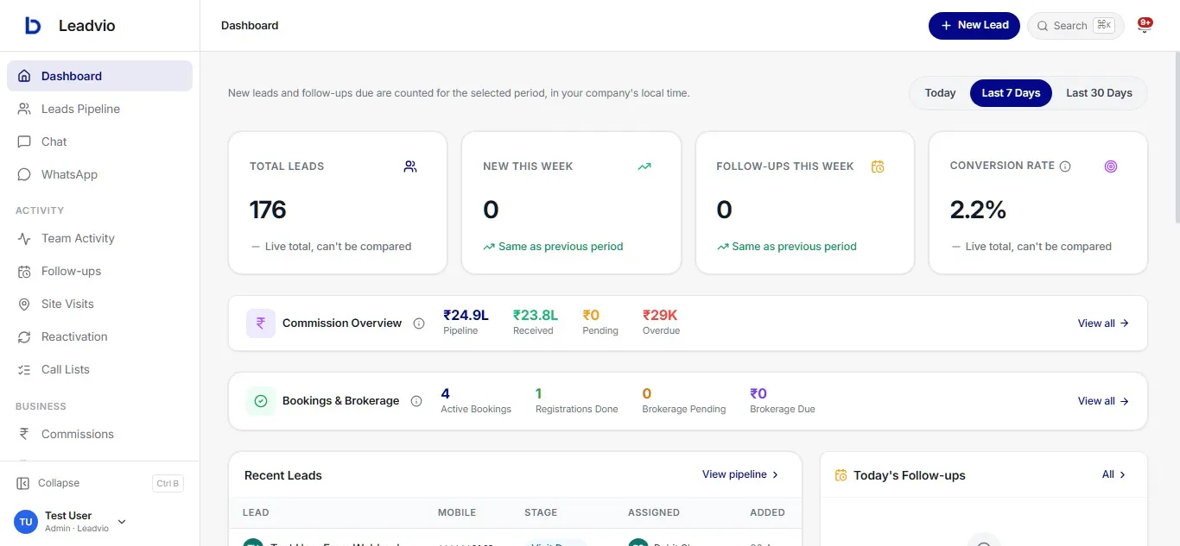Click the Follow-ups This Week calendar icon
The width and height of the screenshot is (1180, 546).
(878, 166)
